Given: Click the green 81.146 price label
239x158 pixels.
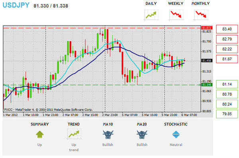Looking at the screenshot, I should (207, 85).
